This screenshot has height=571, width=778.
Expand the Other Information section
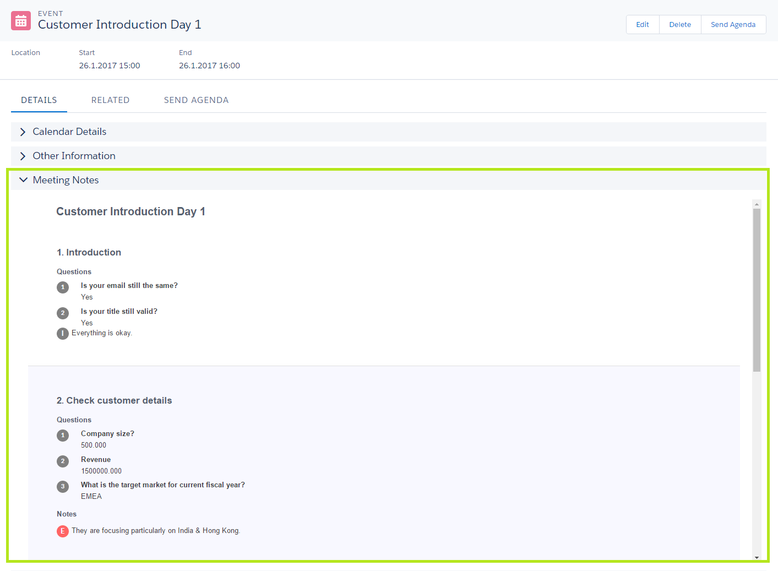point(389,156)
